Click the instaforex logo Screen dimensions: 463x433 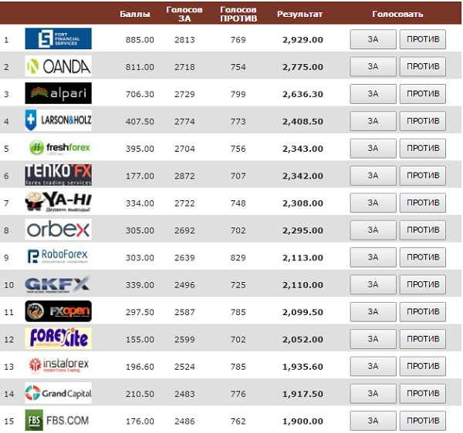tap(59, 365)
